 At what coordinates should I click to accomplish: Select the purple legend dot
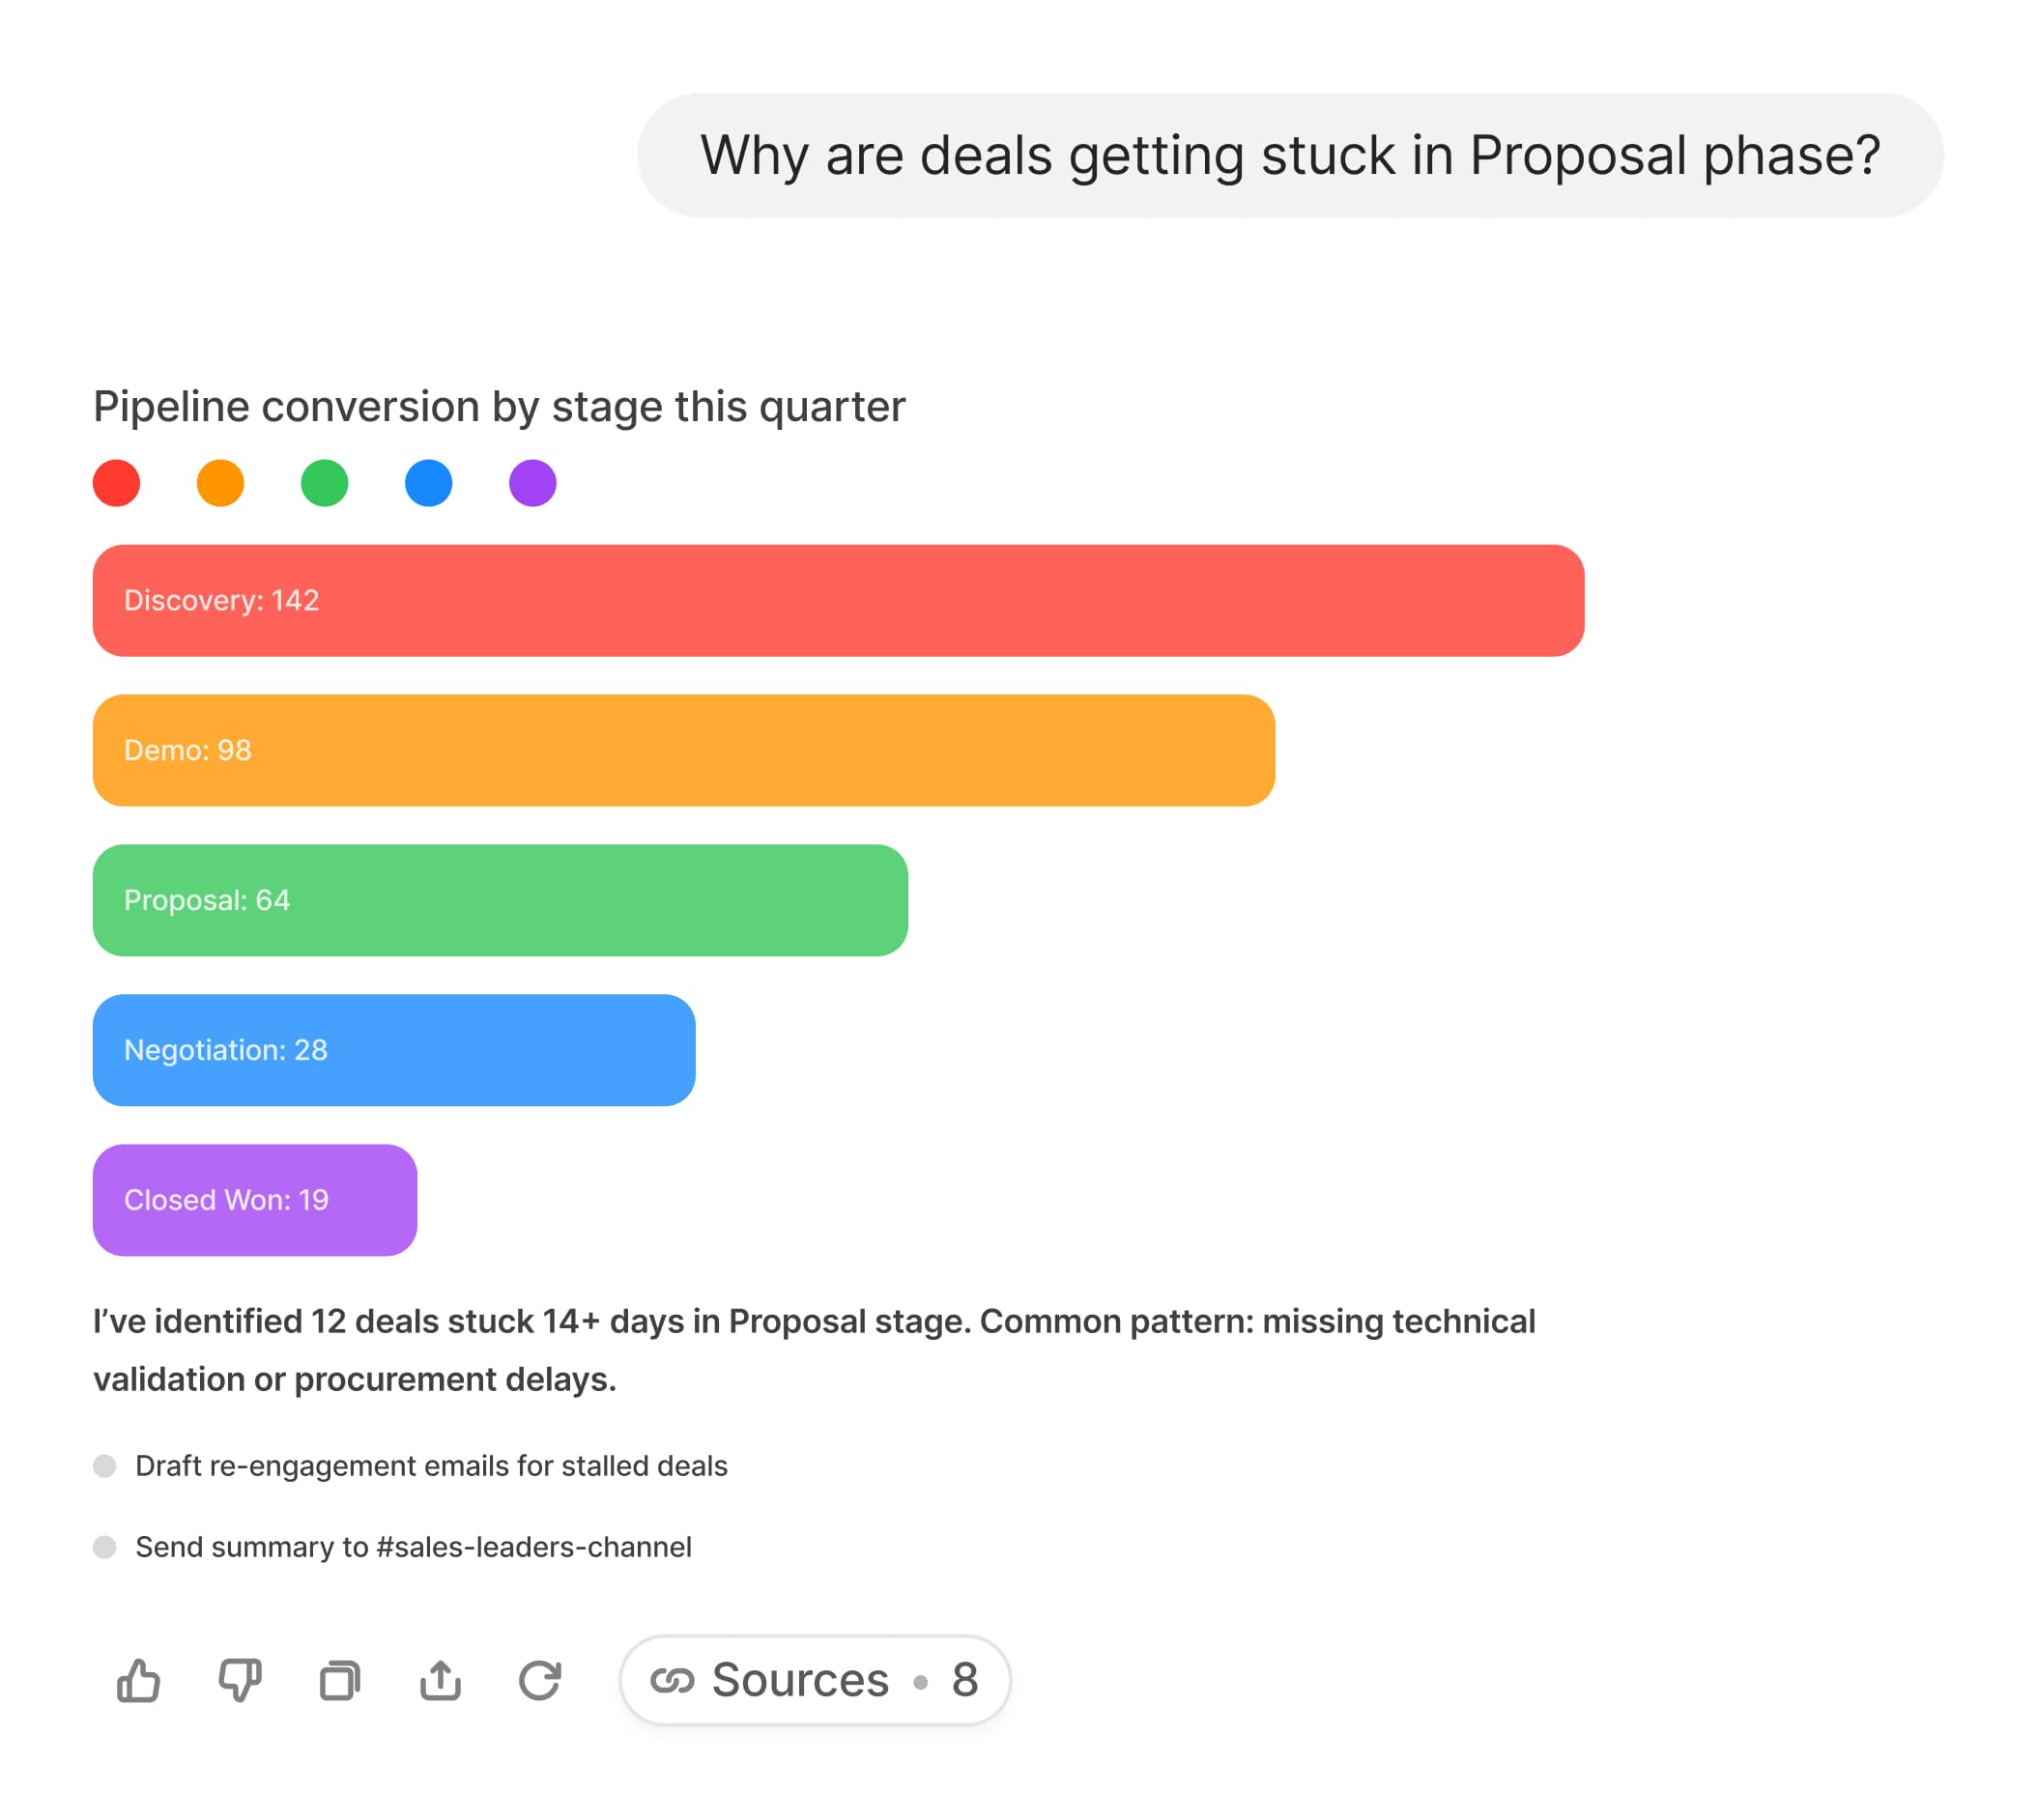[x=532, y=483]
